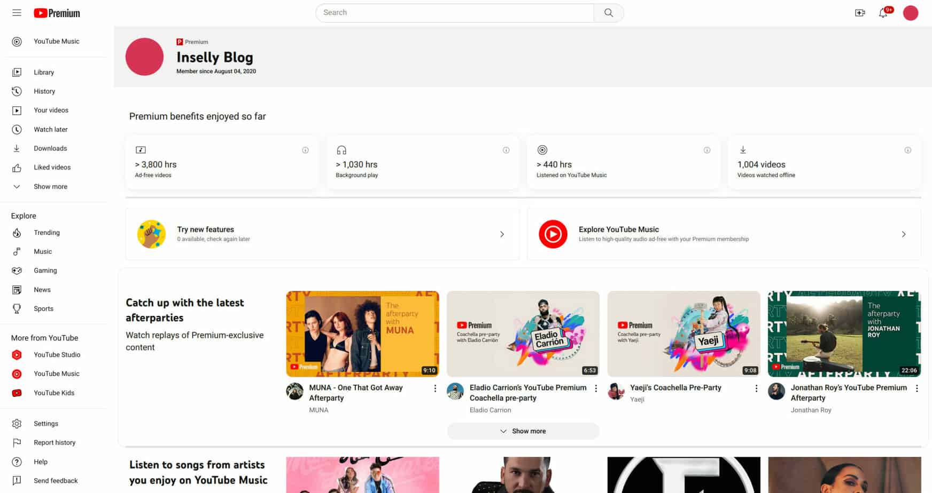The image size is (932, 493).
Task: Click Inselly Blog profile picture
Action: pos(144,57)
